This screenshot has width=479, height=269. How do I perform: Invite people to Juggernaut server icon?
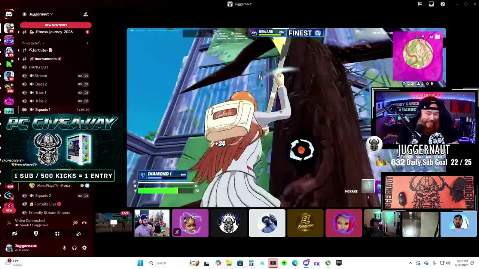pos(86,14)
